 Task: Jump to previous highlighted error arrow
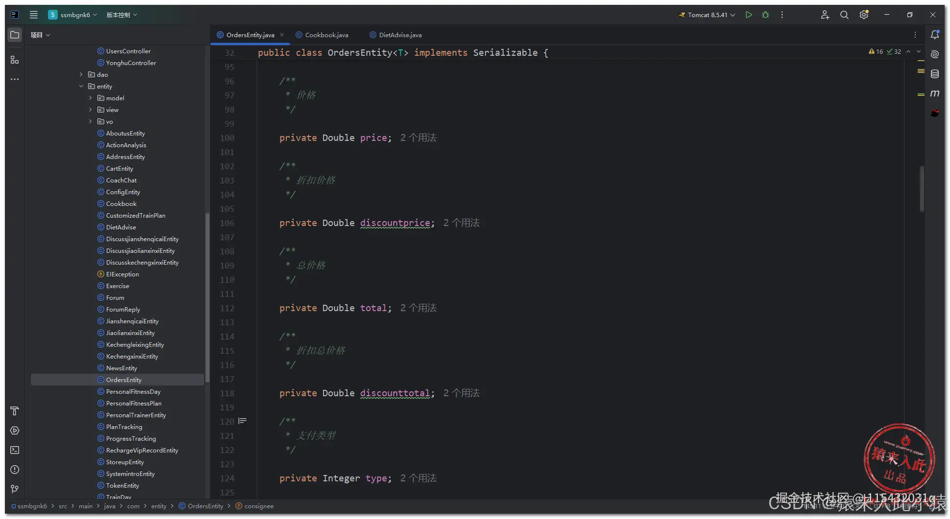pos(908,51)
